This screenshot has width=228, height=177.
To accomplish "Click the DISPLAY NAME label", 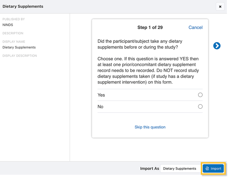I will point(14,42).
